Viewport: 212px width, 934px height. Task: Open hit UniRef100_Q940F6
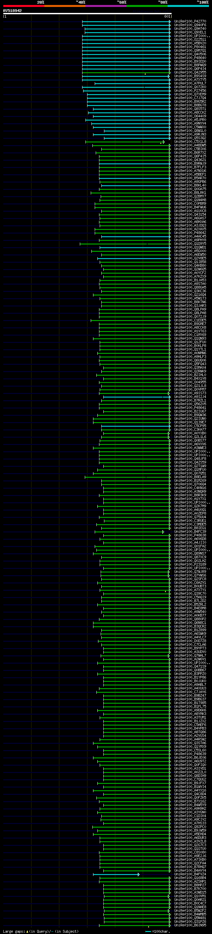click(190, 25)
